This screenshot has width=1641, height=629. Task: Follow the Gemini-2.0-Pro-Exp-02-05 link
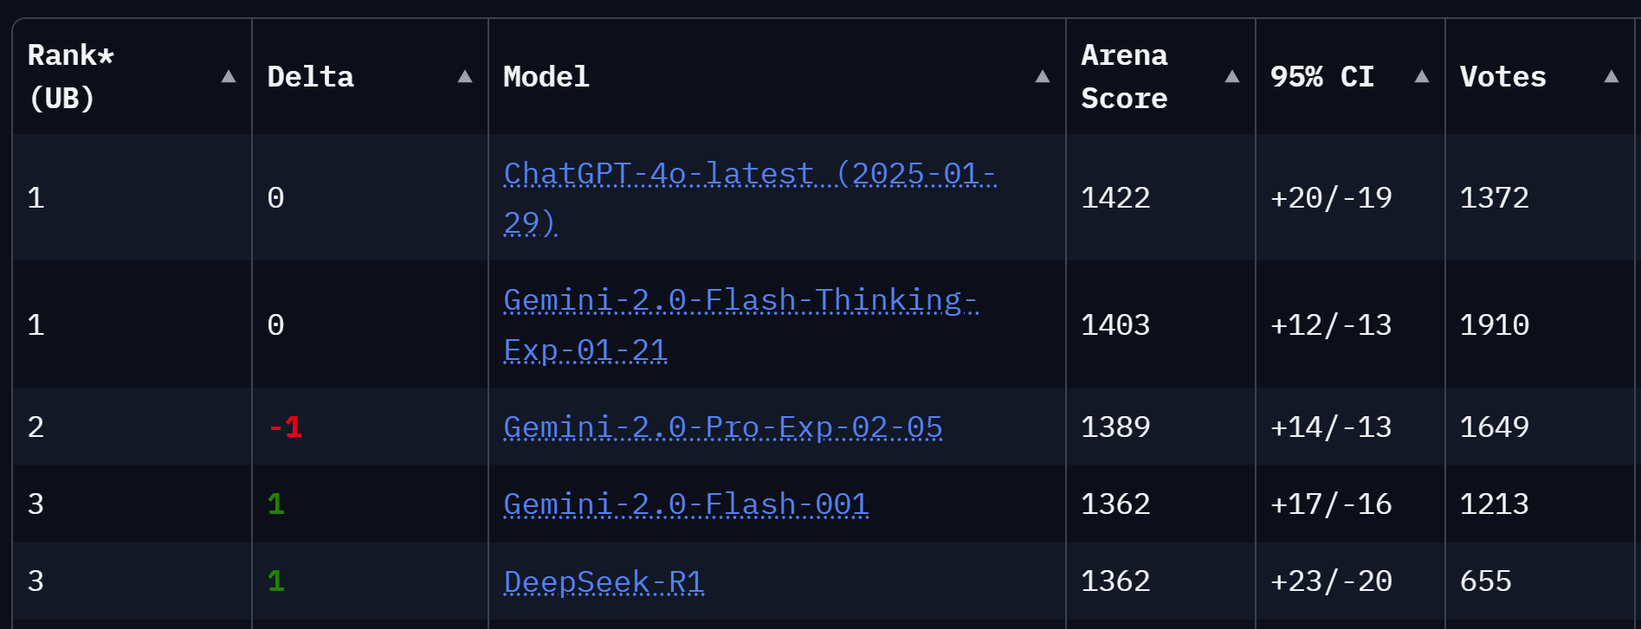(x=723, y=427)
